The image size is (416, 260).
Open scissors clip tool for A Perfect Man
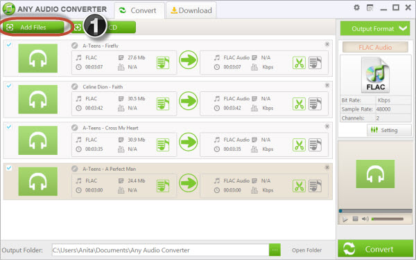pyautogui.click(x=299, y=186)
